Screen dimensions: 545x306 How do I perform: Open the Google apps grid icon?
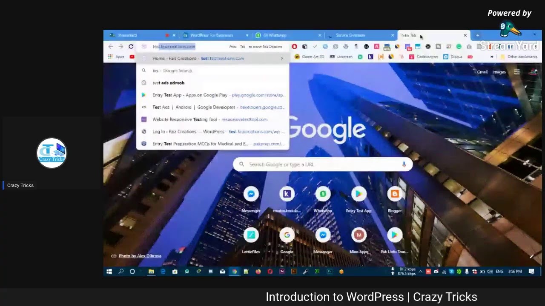(516, 72)
